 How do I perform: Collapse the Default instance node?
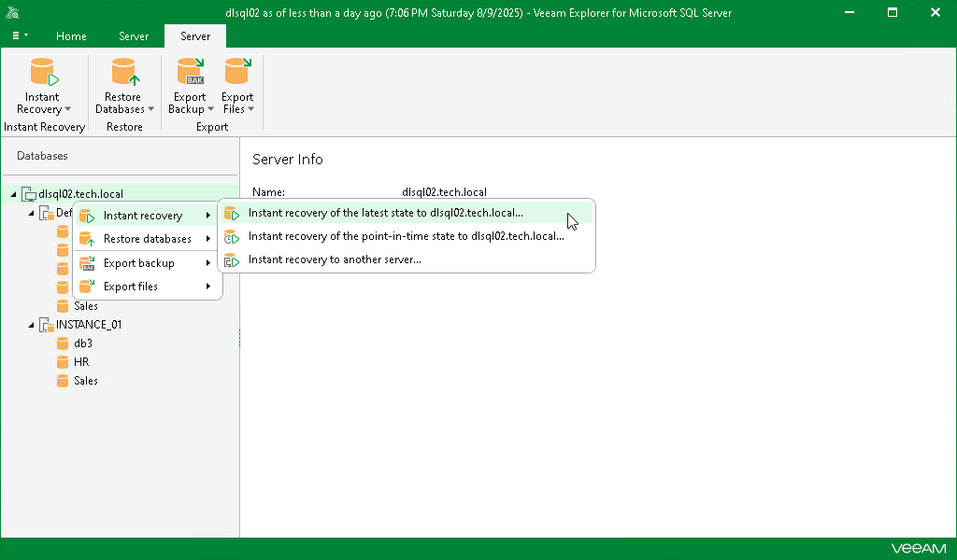[31, 213]
